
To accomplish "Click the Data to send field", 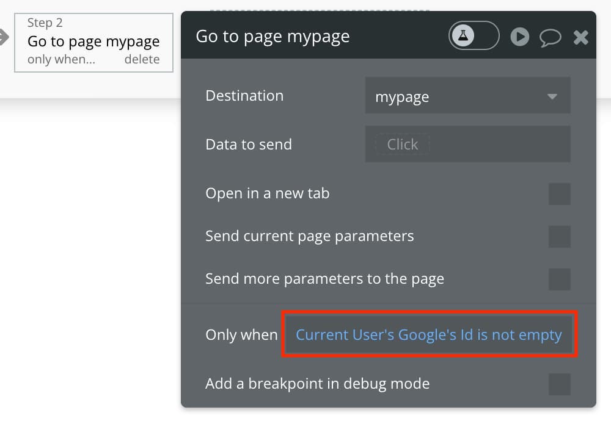I will click(467, 145).
